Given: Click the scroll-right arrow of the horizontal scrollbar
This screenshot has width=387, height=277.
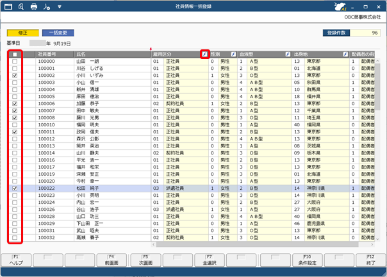Looking at the screenshot, I should click(372, 244).
